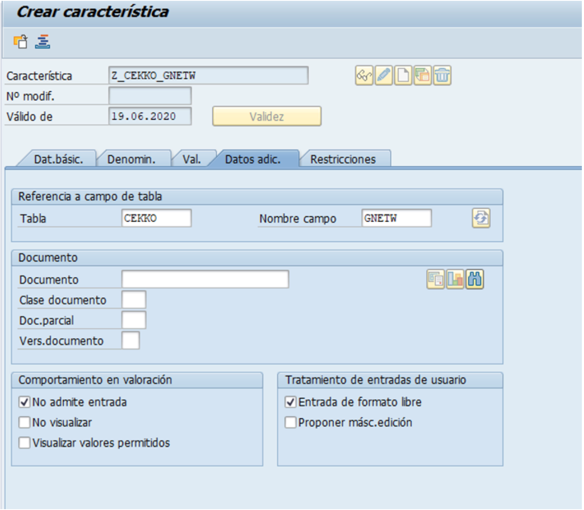Open the Restricciones tab
Screen dimensions: 584x510
343,159
